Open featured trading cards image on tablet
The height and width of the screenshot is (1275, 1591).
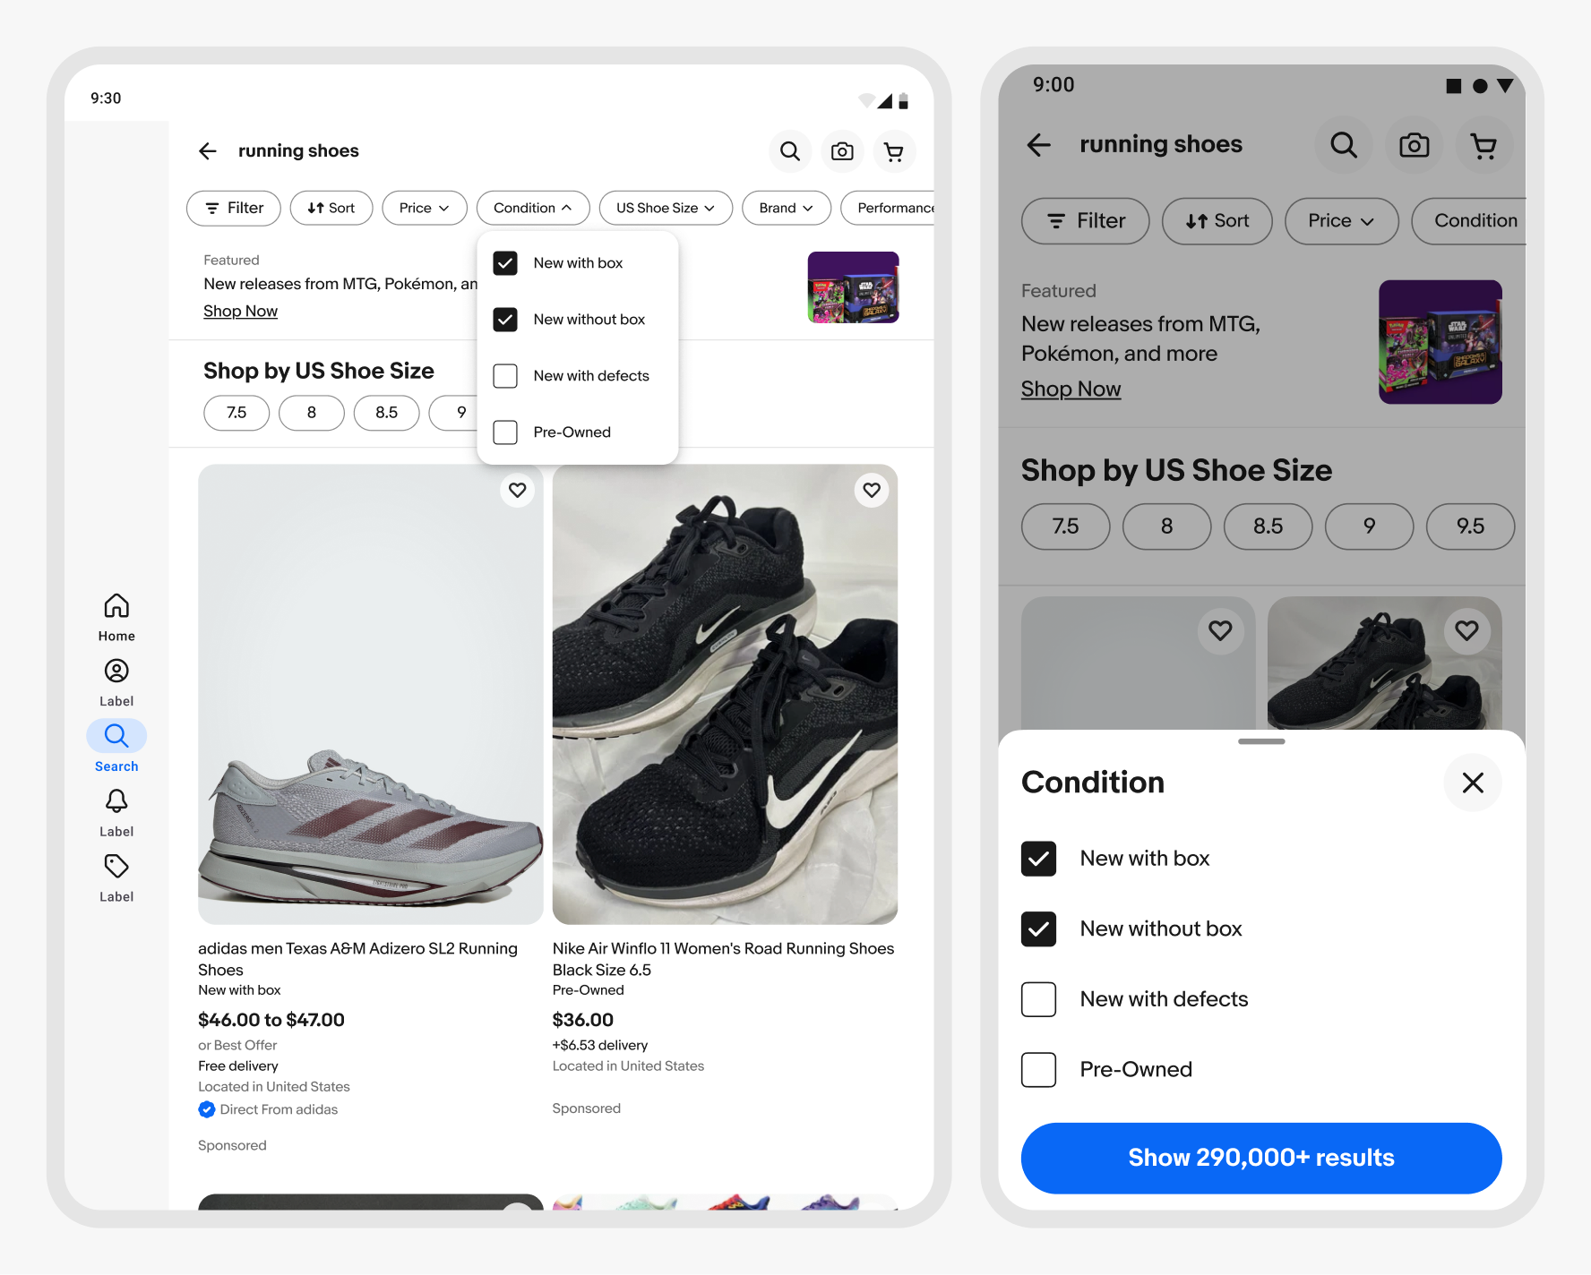coord(854,287)
